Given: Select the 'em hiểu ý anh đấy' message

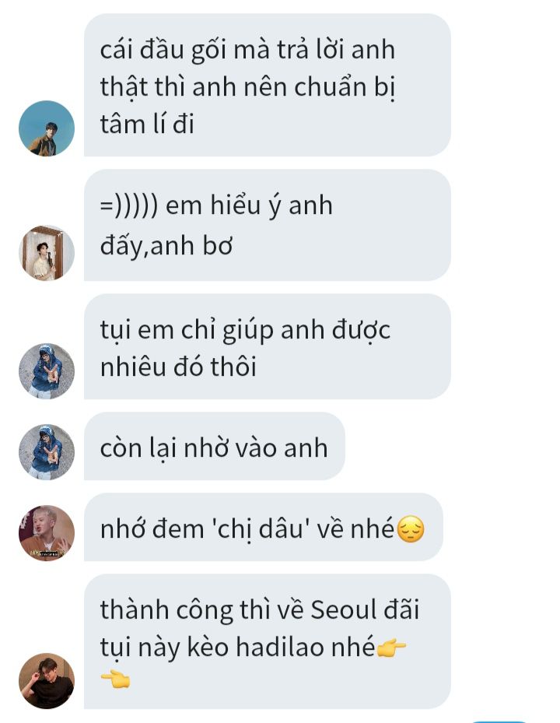Looking at the screenshot, I should pos(268,225).
